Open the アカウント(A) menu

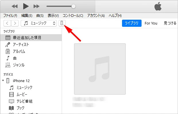pyautogui.click(x=96, y=15)
